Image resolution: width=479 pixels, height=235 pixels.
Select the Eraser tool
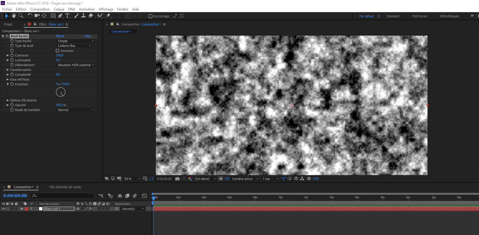(91, 16)
